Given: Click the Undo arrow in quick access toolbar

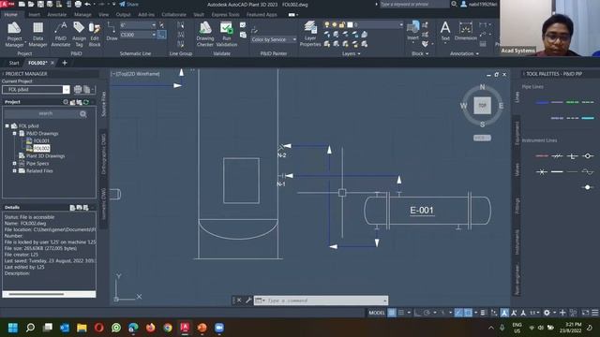Looking at the screenshot, I should point(87,4).
